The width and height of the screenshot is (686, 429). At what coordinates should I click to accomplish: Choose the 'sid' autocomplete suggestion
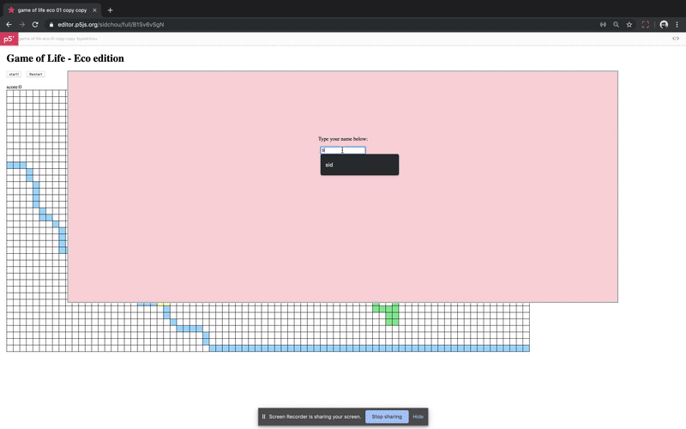tap(359, 165)
